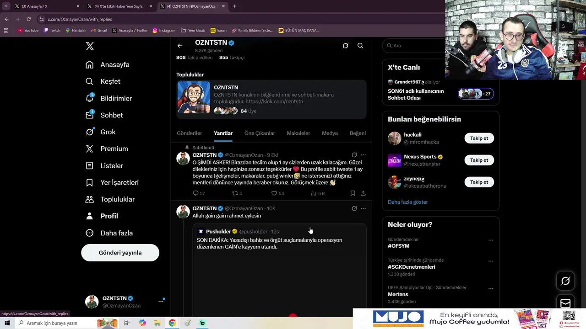Open the Chrome tab search dropdown
Screen dimensions: 586x329
click(x=5, y=6)
